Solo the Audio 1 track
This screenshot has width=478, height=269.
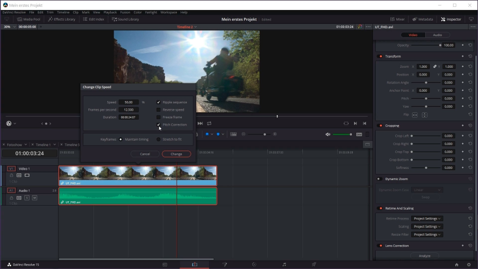coord(27,198)
